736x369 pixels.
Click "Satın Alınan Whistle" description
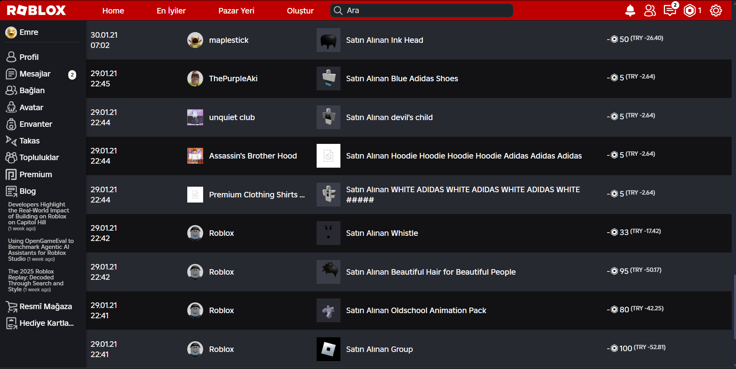click(x=382, y=233)
